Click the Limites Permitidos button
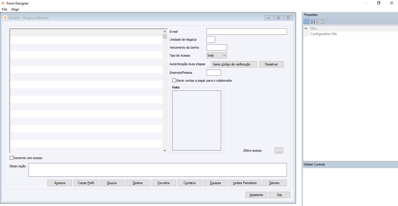Screen dimensions: 398x206 pos(245,183)
